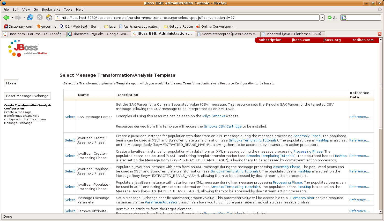The image size is (384, 221).
Task: Select JavaBean Create - Processing Phase template
Action: tap(70, 156)
